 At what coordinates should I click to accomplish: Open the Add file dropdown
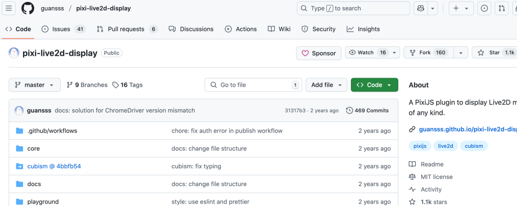[326, 85]
